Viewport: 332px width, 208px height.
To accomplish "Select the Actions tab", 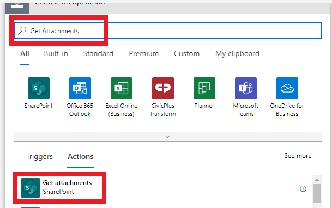I will click(81, 156).
